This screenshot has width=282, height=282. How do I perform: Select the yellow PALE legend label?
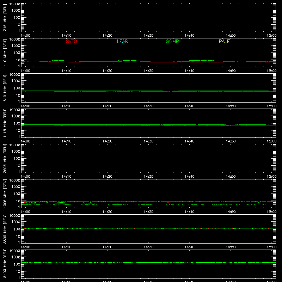point(224,41)
